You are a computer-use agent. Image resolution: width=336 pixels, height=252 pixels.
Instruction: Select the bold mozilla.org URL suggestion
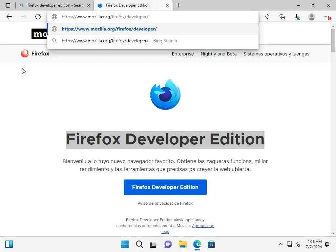tap(153, 29)
